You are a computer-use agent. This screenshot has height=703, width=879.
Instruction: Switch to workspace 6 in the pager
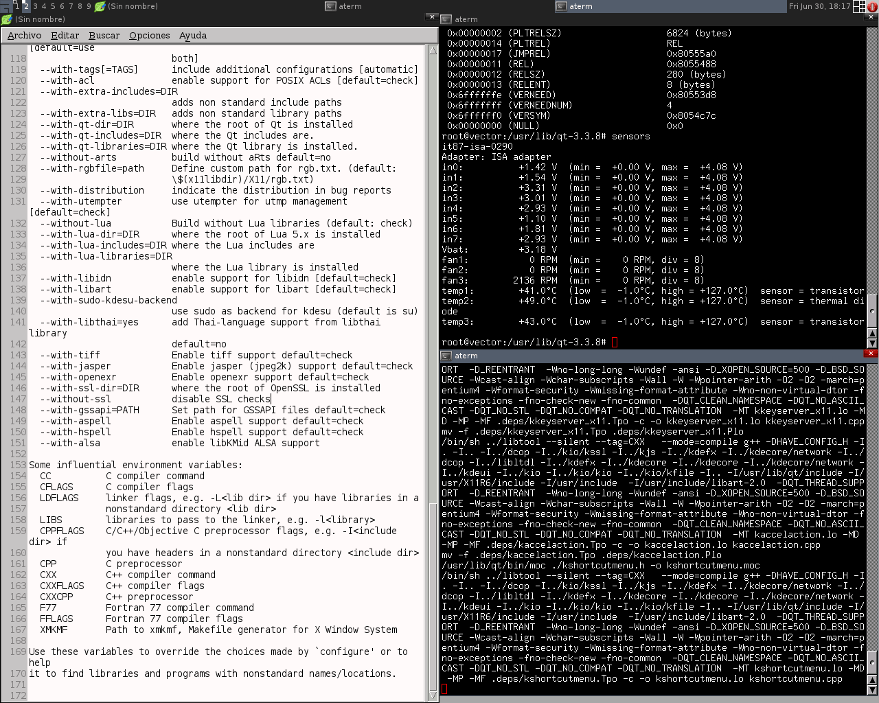tap(62, 6)
